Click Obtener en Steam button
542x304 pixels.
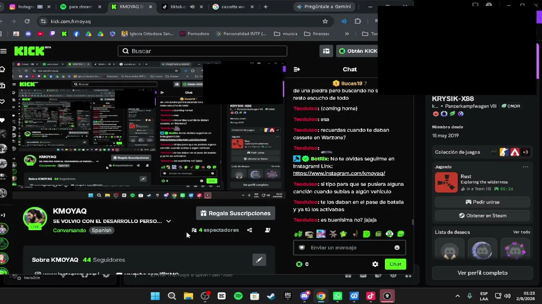click(x=482, y=215)
